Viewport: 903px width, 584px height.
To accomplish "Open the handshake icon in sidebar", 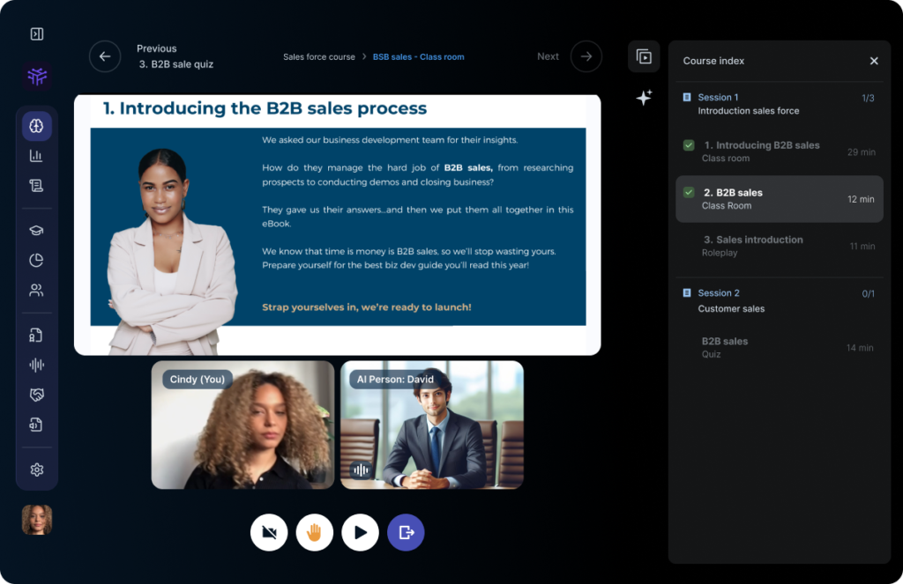I will tap(36, 395).
